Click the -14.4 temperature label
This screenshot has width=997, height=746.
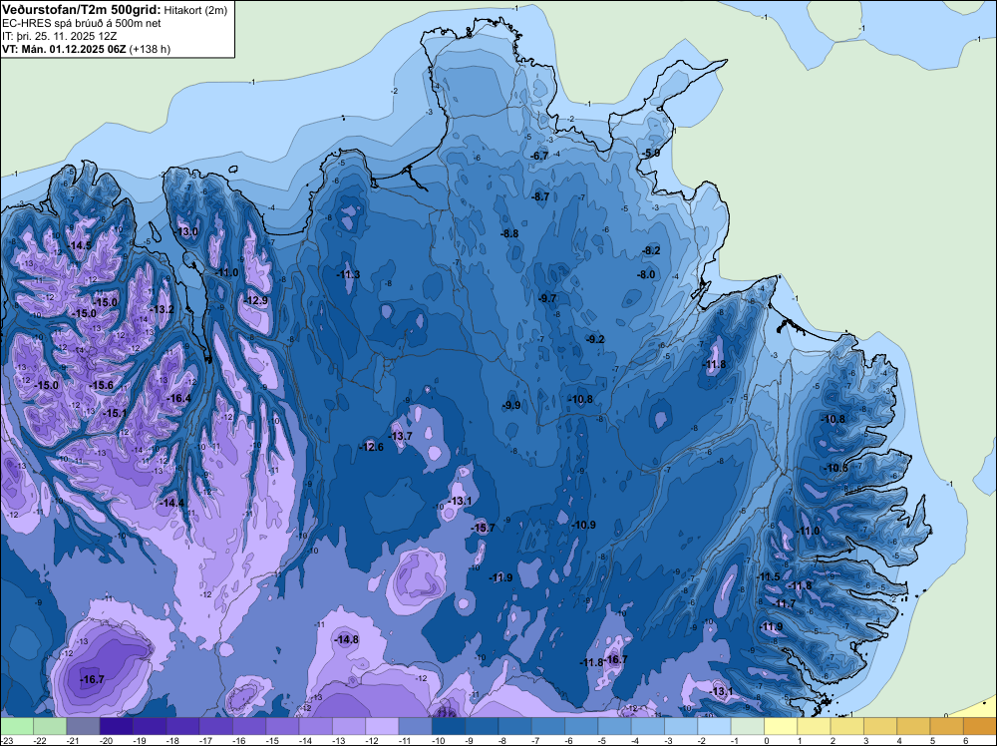[171, 503]
